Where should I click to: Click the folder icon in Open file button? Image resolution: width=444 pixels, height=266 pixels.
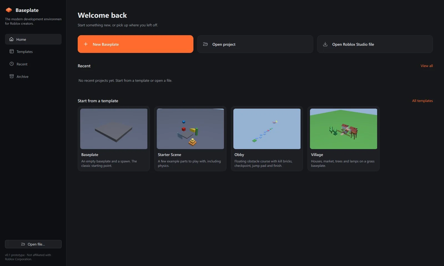[23, 244]
